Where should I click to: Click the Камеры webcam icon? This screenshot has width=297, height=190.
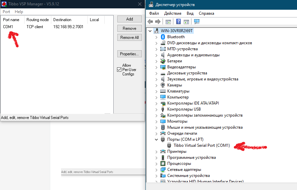click(163, 85)
